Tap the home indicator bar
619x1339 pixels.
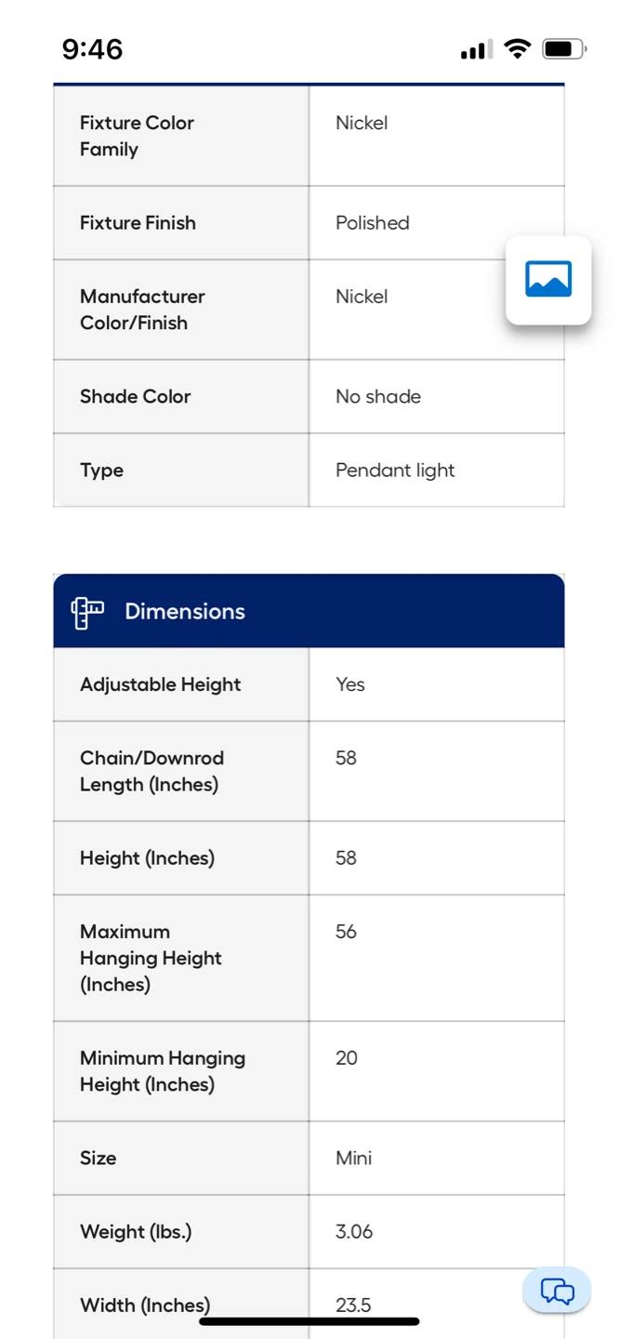click(309, 1320)
